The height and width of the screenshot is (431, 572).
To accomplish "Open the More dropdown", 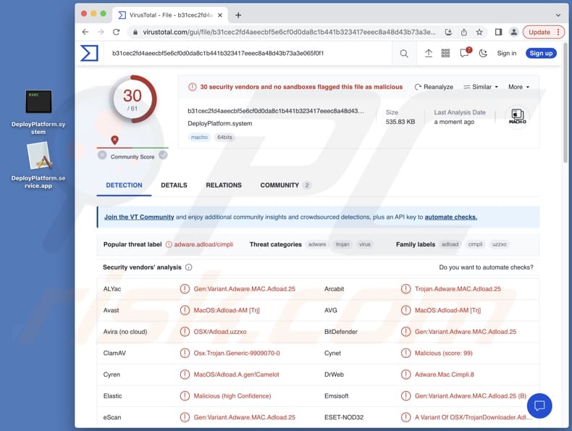I will [x=518, y=87].
